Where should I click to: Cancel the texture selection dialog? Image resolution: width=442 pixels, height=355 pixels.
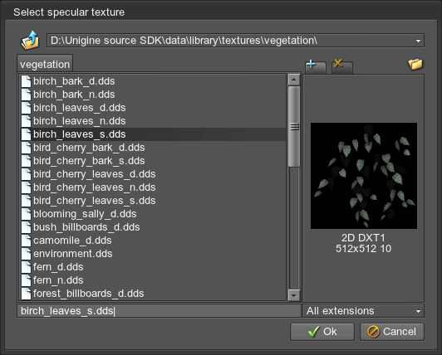(x=392, y=332)
